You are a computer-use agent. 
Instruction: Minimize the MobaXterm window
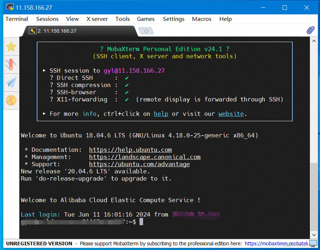[263, 8]
